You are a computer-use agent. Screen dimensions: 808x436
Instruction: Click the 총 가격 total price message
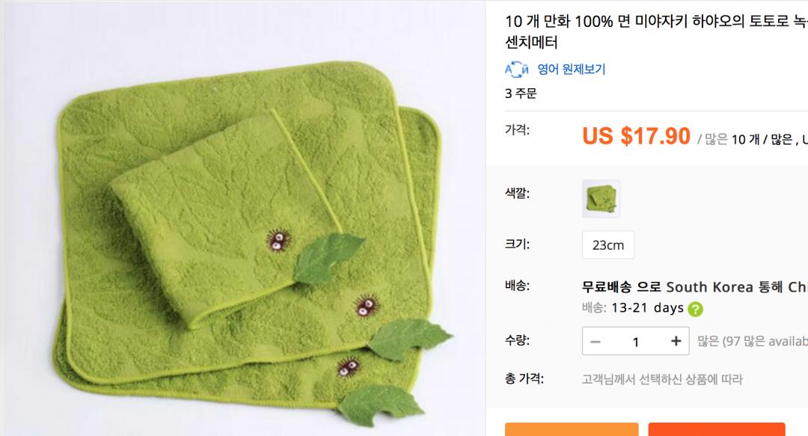point(662,379)
